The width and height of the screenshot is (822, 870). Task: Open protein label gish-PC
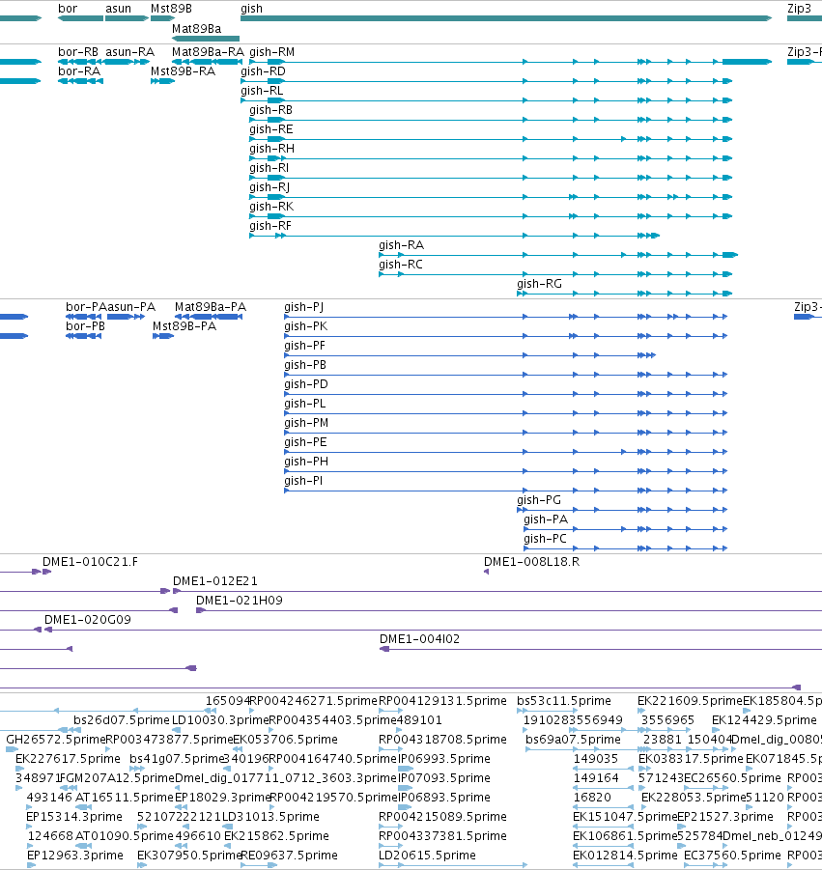545,539
